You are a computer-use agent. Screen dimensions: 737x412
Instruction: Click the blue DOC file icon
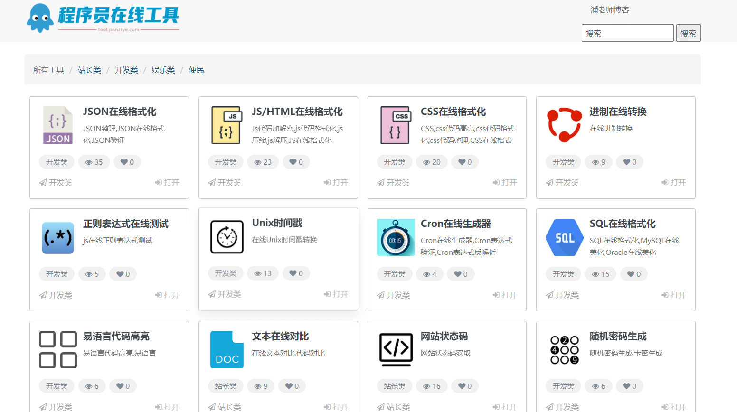pyautogui.click(x=227, y=350)
